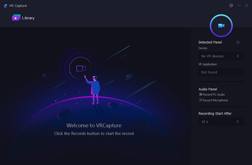Screen dimensions: 252x165
Task: Click the Records button instruction text
Action: (94, 134)
